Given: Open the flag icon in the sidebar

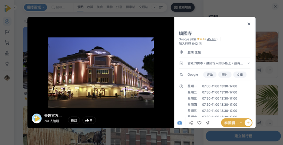Looking at the screenshot, I should (x=7, y=32).
